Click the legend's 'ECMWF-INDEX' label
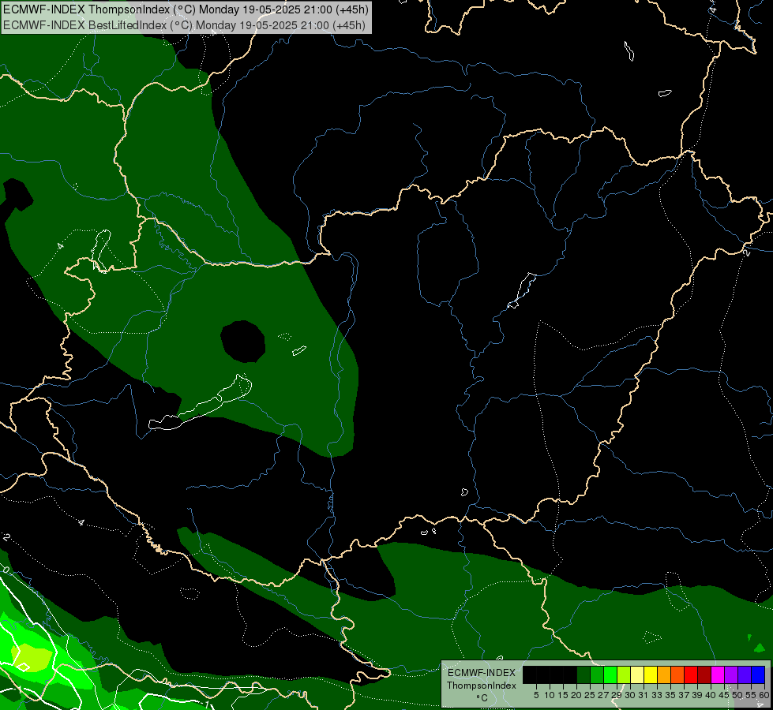The image size is (773, 710). [x=482, y=673]
